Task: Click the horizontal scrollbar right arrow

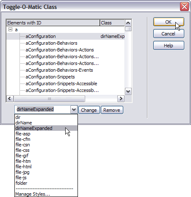Action: (x=121, y=99)
